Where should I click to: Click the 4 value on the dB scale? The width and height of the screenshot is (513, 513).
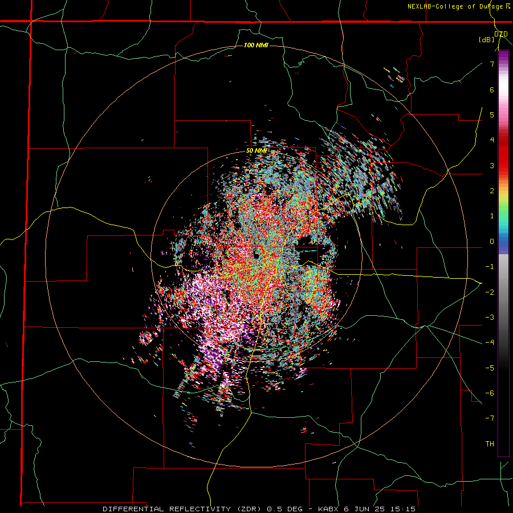(492, 140)
